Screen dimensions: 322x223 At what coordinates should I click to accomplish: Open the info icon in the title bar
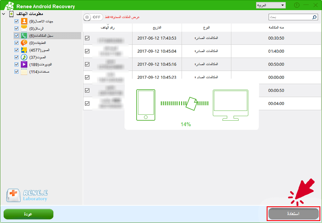coord(297,5)
